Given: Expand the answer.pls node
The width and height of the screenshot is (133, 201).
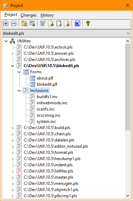Looking at the screenshot, I should (13, 54).
